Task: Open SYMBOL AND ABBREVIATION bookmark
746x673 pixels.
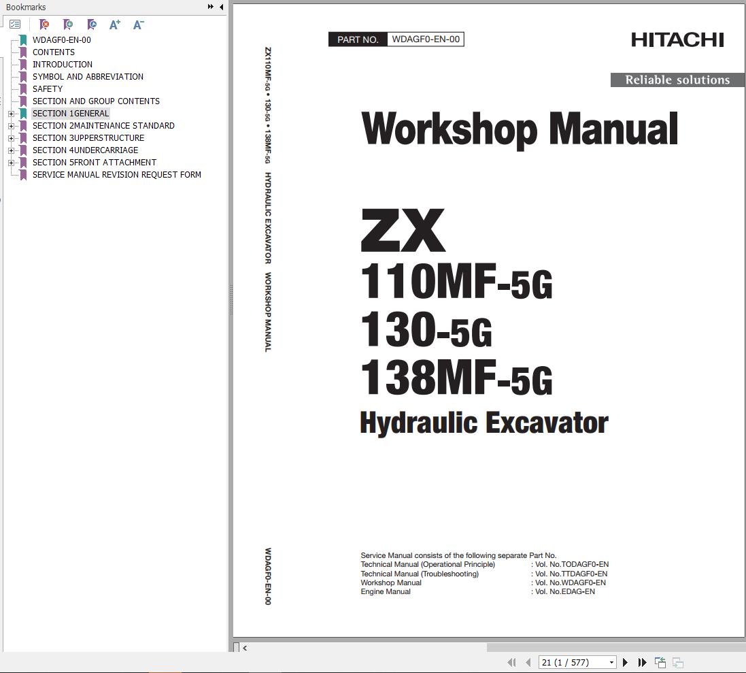Action: [x=88, y=77]
